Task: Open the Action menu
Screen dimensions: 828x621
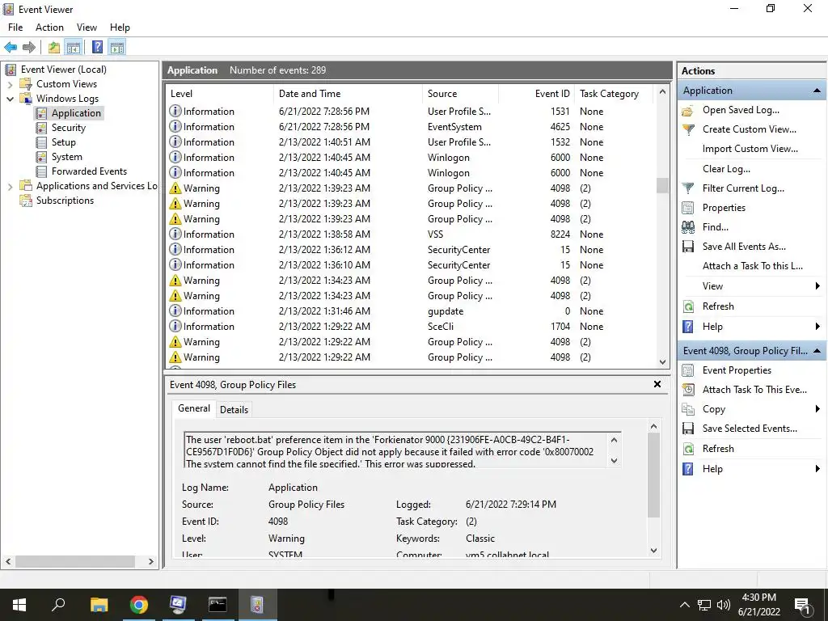Action: point(49,27)
